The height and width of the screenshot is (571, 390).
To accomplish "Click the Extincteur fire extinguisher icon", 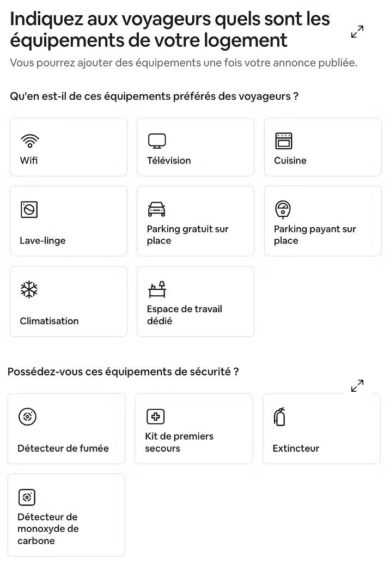I will pos(280,417).
